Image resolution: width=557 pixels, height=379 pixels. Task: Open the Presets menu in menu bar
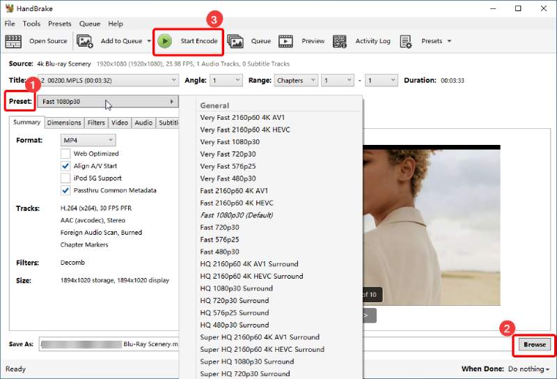pos(60,24)
